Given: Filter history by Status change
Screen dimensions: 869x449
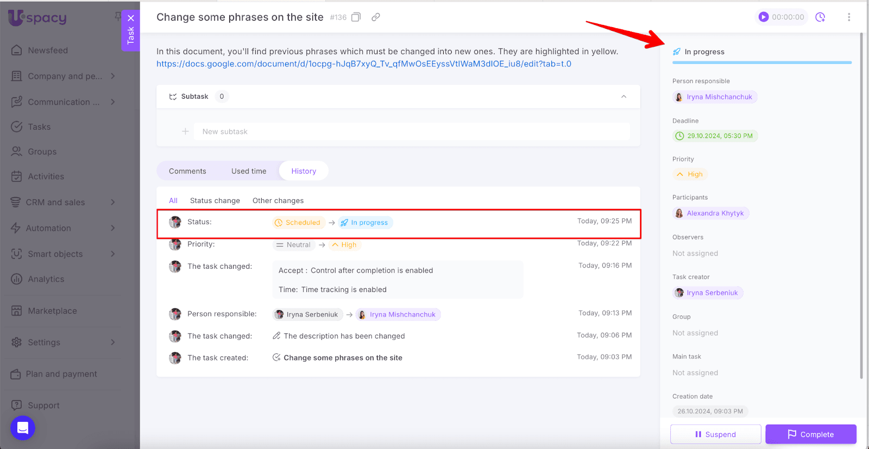Looking at the screenshot, I should 215,201.
